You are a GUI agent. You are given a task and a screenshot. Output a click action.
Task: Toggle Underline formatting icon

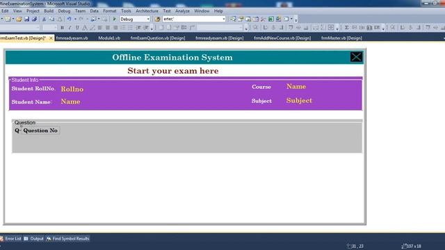click(x=77, y=28)
